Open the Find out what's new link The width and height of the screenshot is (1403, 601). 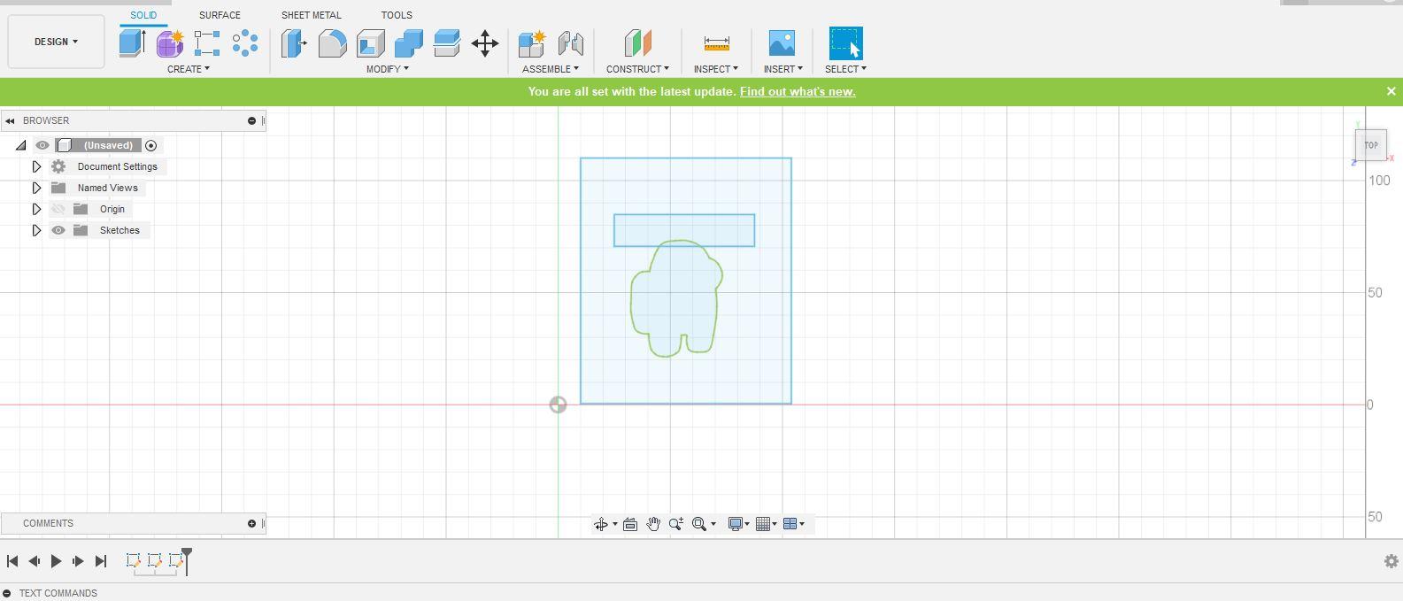(798, 91)
